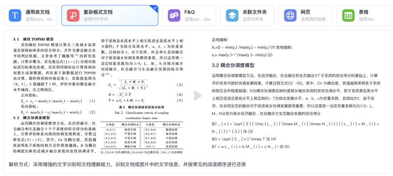Choose the 关联文件夹 option card
Viewport: 393px width, 176px height.
click(247, 15)
